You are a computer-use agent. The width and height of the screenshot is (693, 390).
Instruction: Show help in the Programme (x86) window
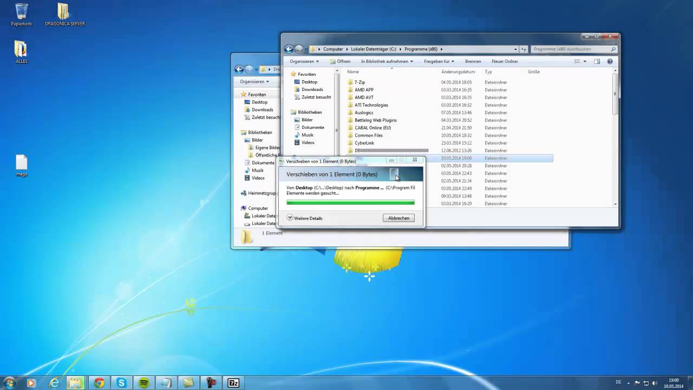[x=610, y=61]
